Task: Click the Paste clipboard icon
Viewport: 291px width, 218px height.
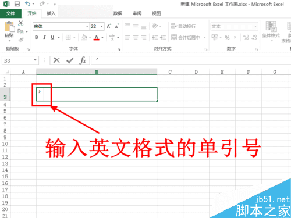Action: point(9,27)
